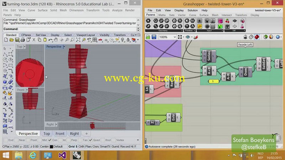This screenshot has height=160, width=285.
Task: Select the Text tool in Rhino's sidebar
Action: pyautogui.click(x=5, y=115)
